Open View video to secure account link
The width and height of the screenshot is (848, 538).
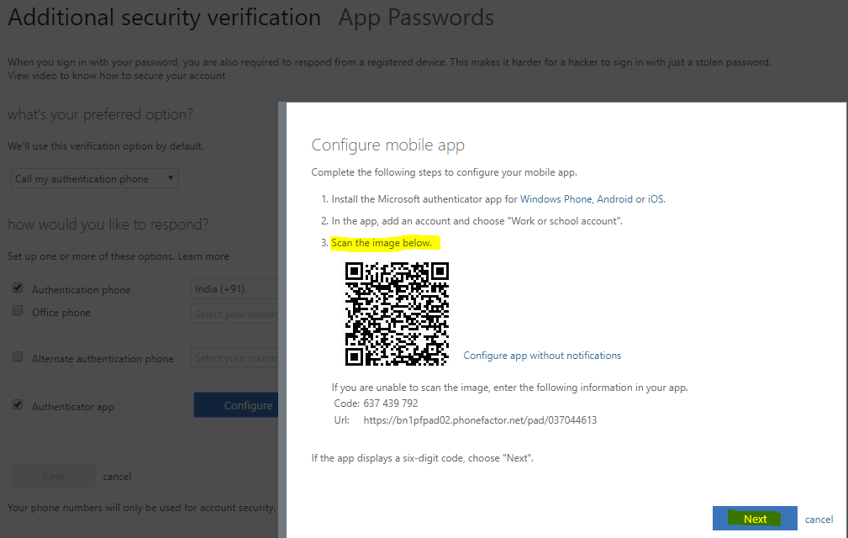click(116, 76)
